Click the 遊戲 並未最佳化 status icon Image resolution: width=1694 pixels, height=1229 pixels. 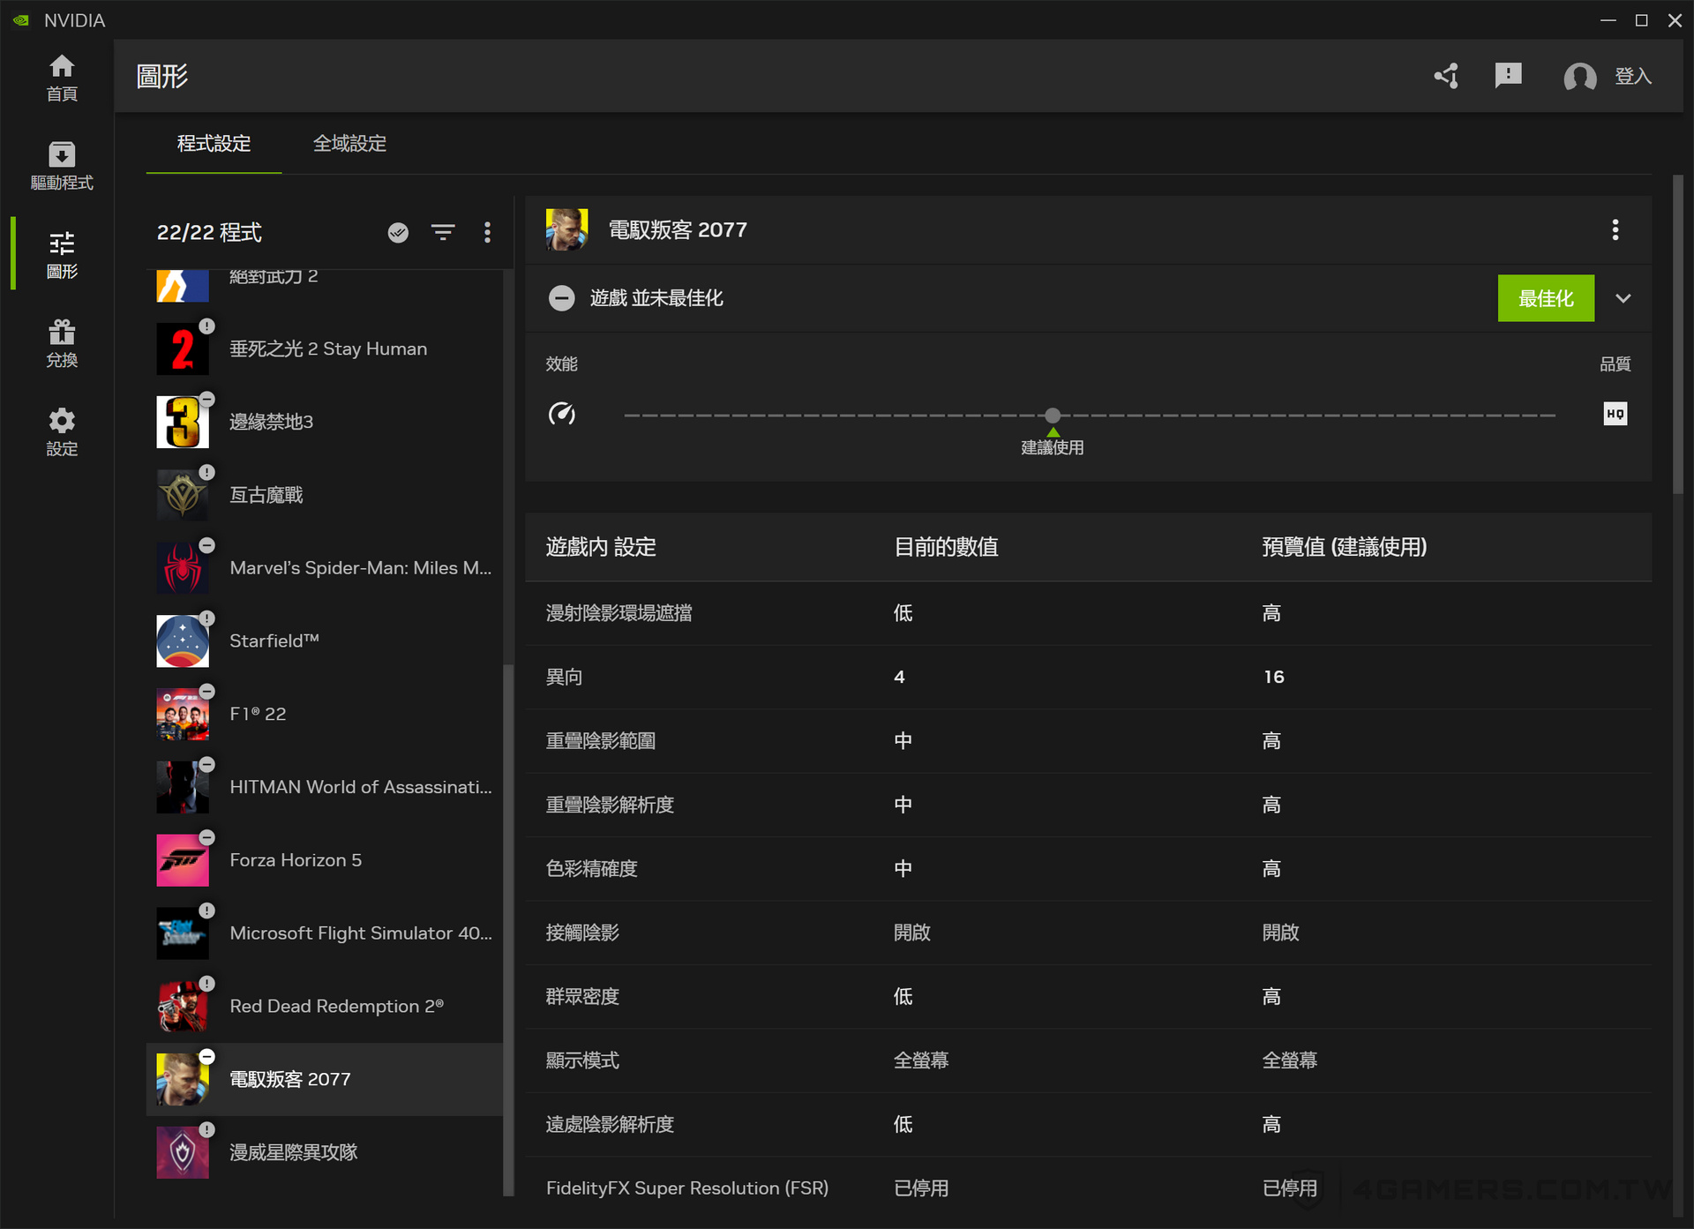pos(561,298)
